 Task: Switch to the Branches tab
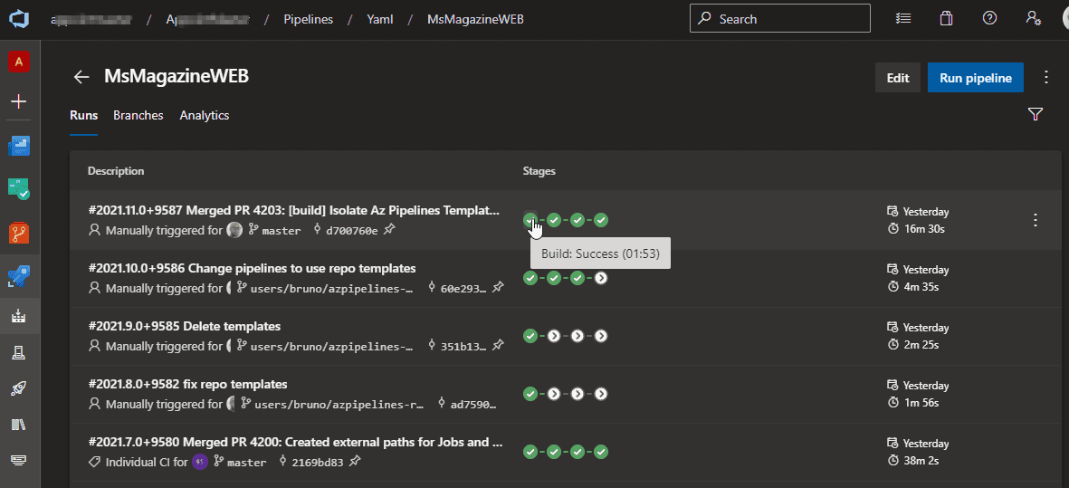pyautogui.click(x=138, y=115)
